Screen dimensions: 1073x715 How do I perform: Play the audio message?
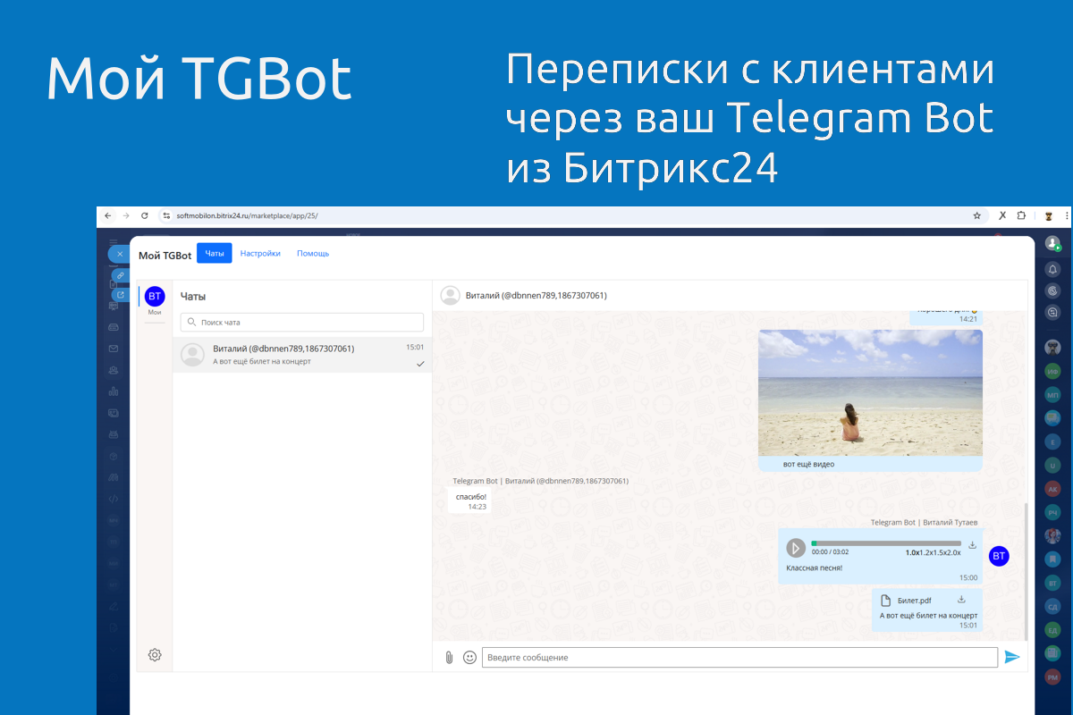click(796, 548)
